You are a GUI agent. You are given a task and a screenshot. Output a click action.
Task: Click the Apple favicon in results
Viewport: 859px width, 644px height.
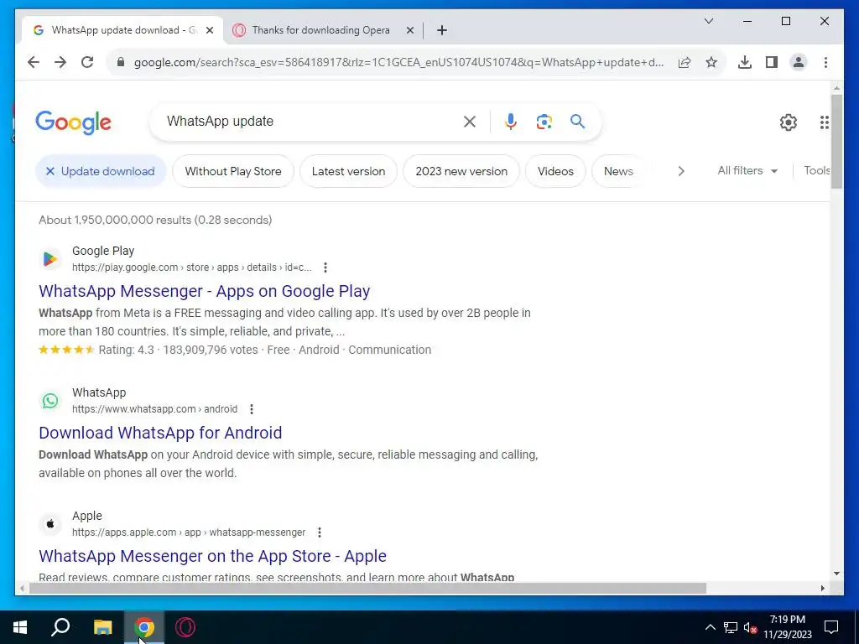(x=49, y=523)
